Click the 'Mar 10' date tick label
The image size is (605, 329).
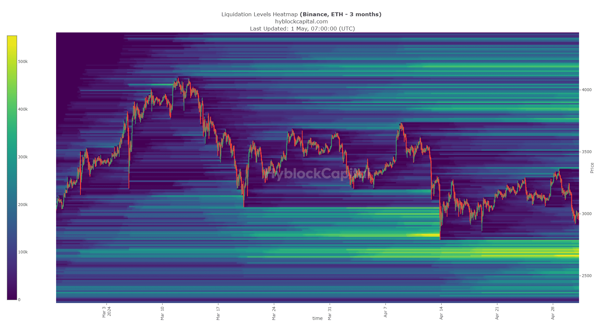pyautogui.click(x=162, y=313)
